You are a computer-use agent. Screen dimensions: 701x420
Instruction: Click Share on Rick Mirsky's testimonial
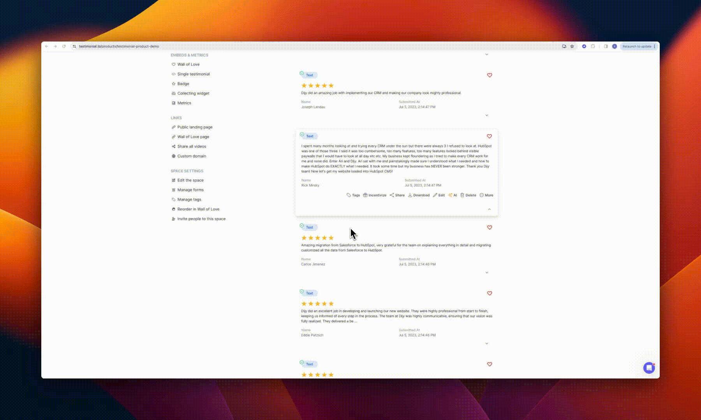[397, 195]
